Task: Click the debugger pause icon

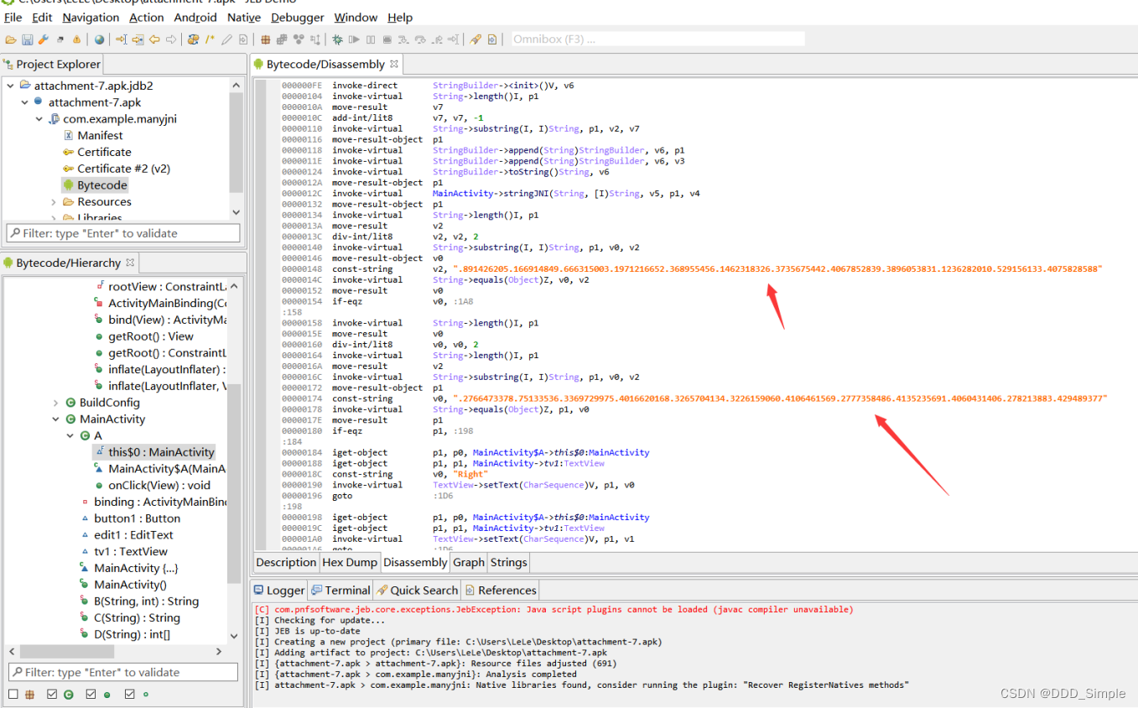Action: [x=370, y=39]
